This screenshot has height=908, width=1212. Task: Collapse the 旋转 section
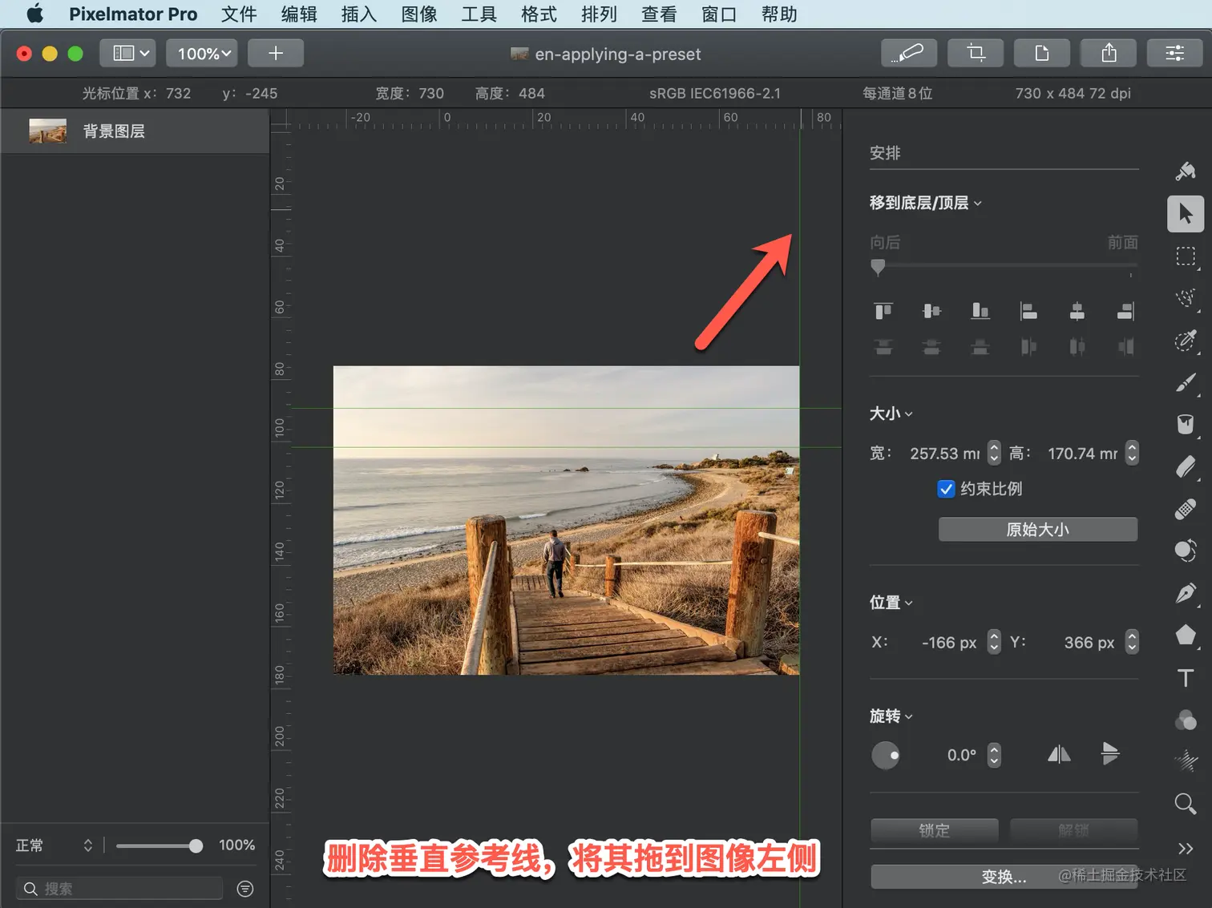pyautogui.click(x=891, y=716)
